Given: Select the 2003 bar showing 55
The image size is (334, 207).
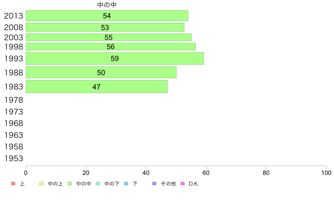Looking at the screenshot, I should 109,37.
